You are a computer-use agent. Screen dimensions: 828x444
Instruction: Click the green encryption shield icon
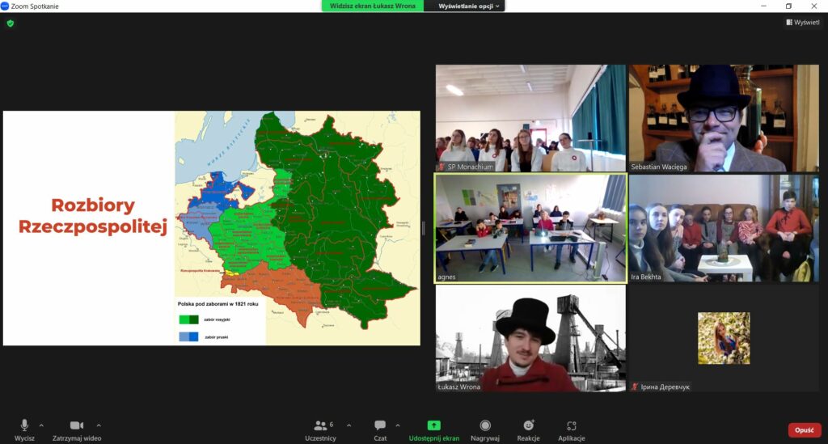pyautogui.click(x=11, y=23)
